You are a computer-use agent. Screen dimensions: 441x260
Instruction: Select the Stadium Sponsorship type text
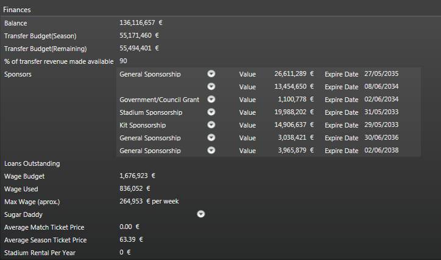coord(151,112)
